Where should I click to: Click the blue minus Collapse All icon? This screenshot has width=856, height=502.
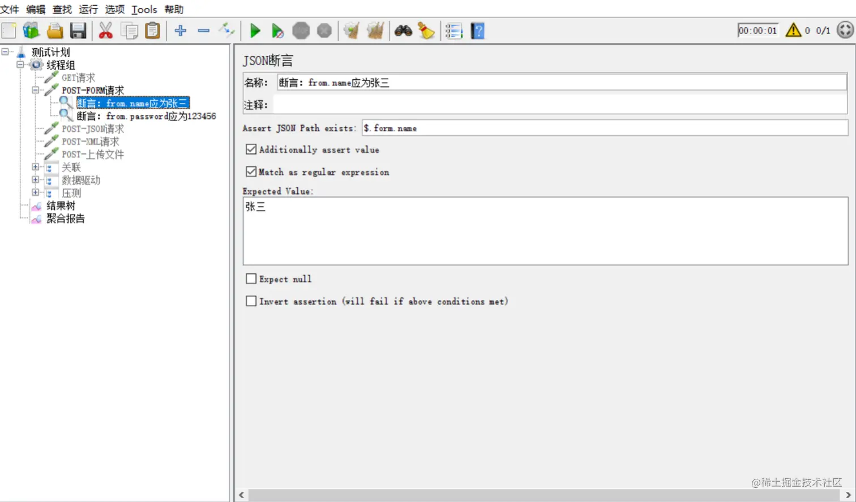(x=204, y=31)
